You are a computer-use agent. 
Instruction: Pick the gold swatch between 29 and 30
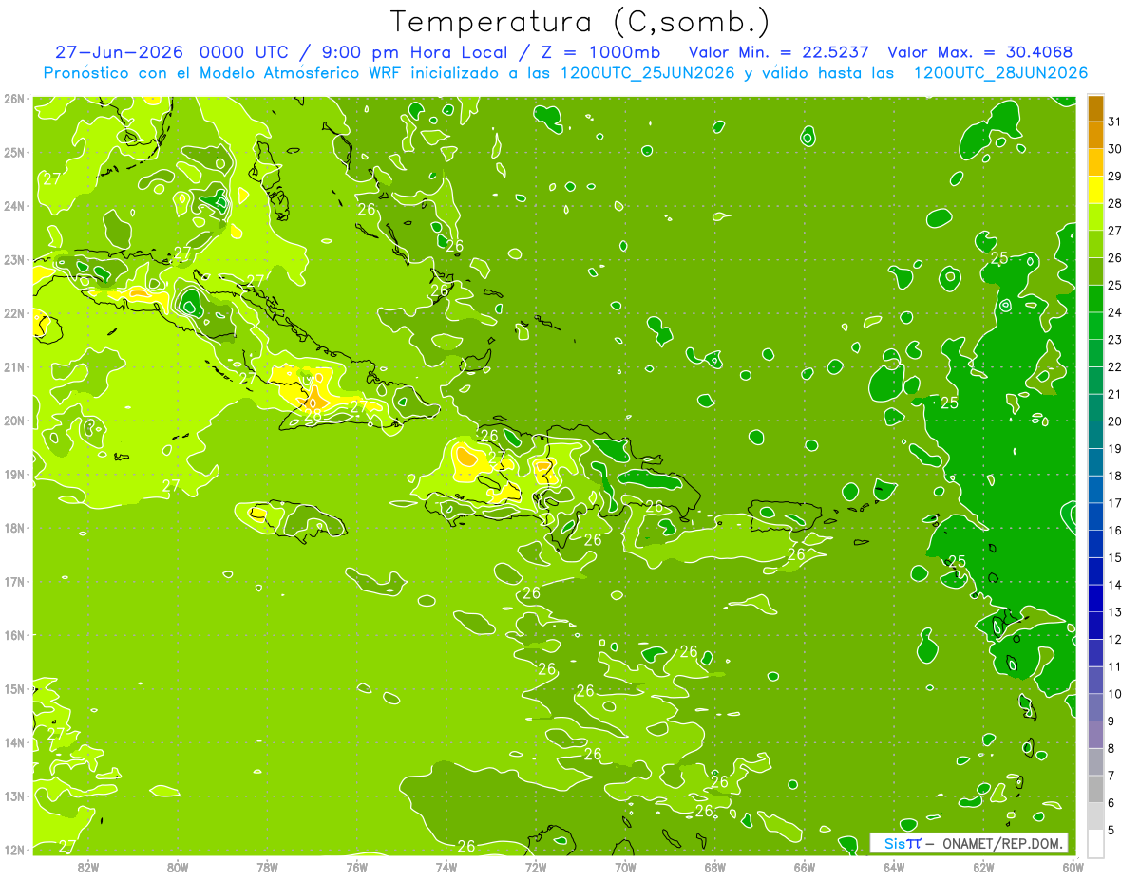(x=1095, y=162)
